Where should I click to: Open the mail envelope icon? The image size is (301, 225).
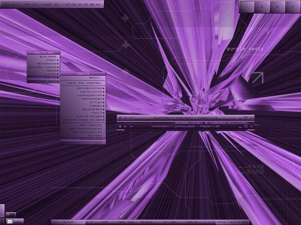pos(10,221)
